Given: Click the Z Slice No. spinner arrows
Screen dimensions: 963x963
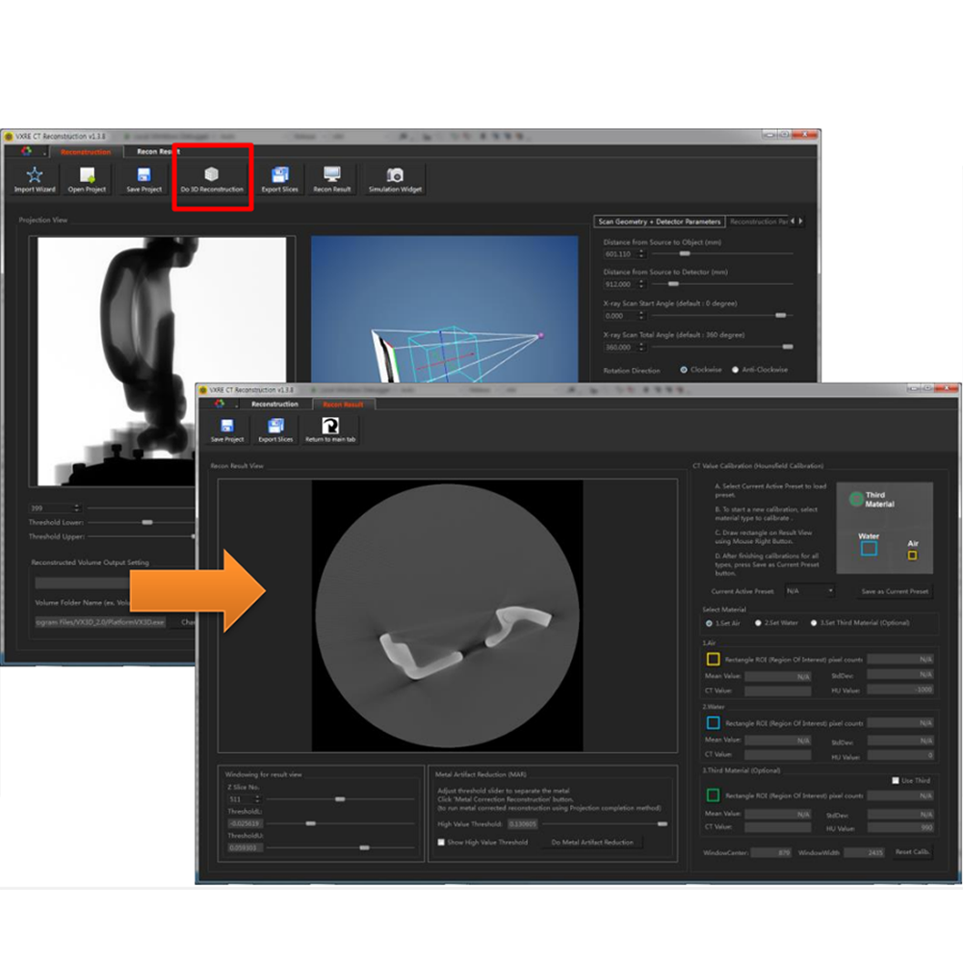Looking at the screenshot, I should (258, 799).
